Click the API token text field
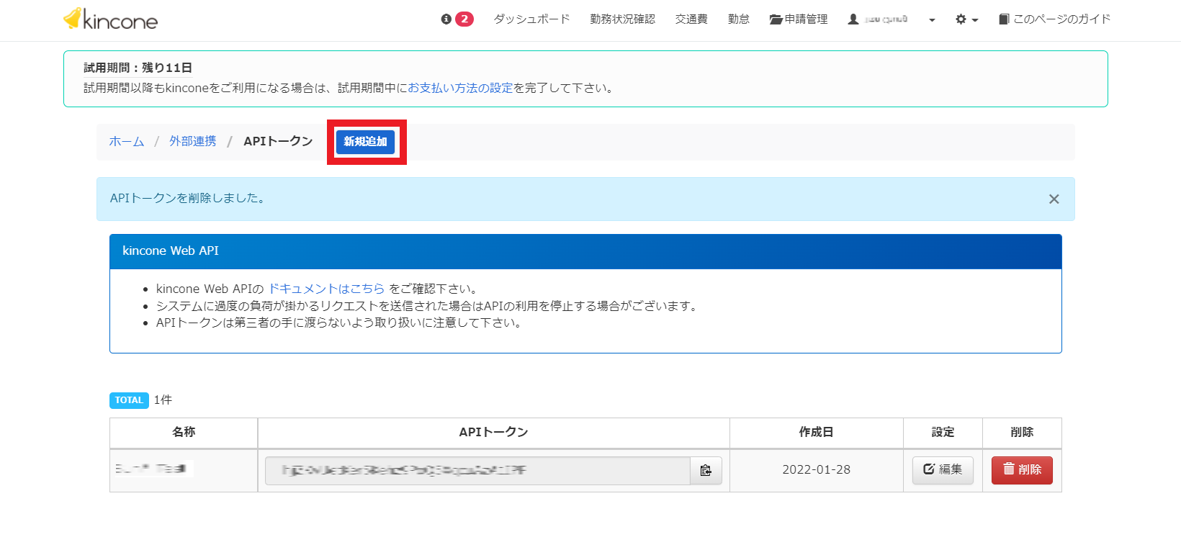The width and height of the screenshot is (1181, 550). point(477,471)
